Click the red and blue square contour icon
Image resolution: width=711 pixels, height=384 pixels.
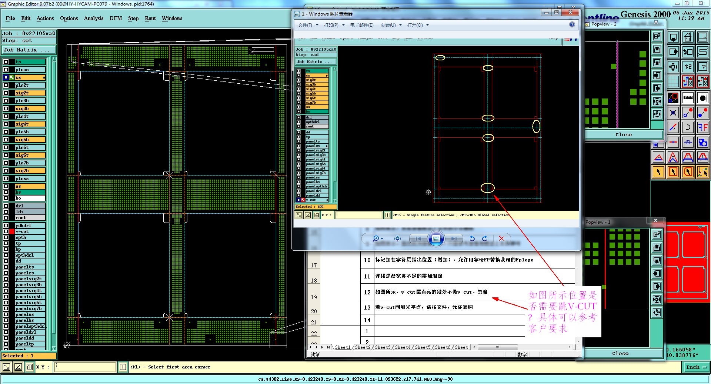point(673,98)
